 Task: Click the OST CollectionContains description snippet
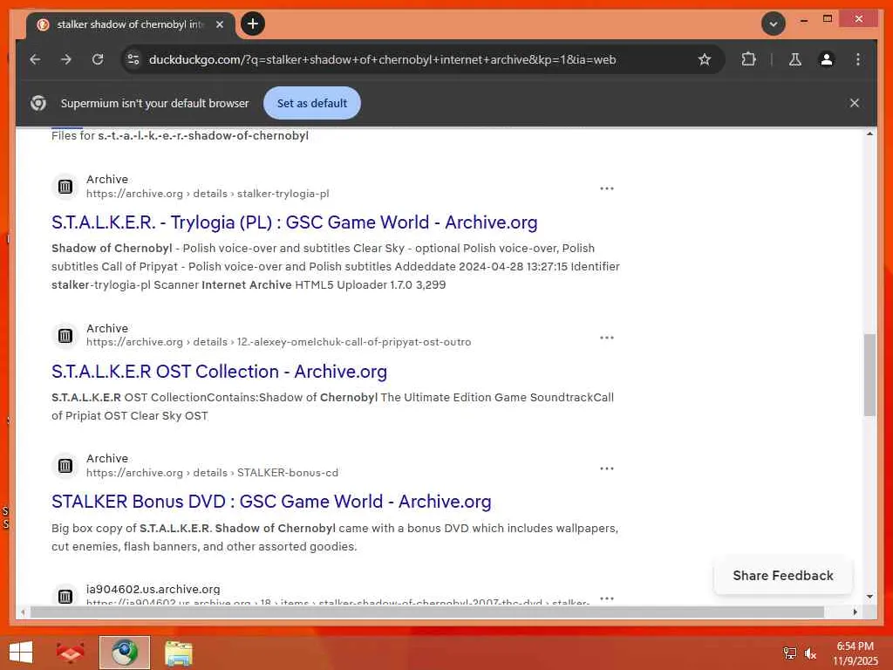pos(332,407)
